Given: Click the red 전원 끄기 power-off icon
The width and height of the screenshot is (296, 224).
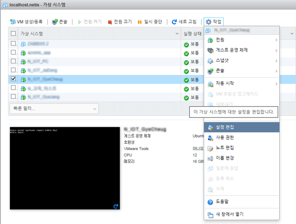Looking at the screenshot, I should 110,22.
